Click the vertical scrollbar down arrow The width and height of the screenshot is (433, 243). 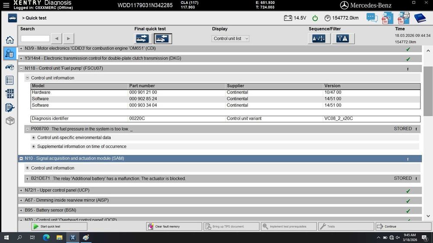tap(428, 216)
